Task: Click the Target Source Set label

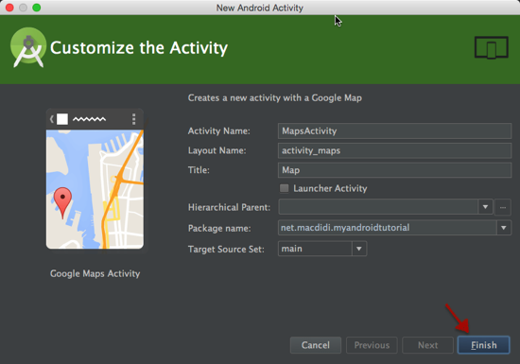Action: point(226,249)
